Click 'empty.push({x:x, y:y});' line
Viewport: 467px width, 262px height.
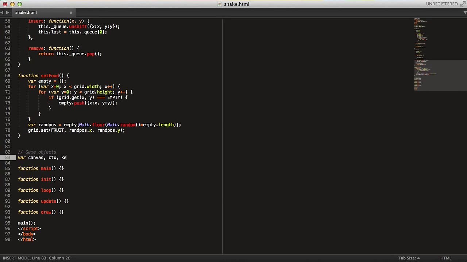tap(88, 103)
